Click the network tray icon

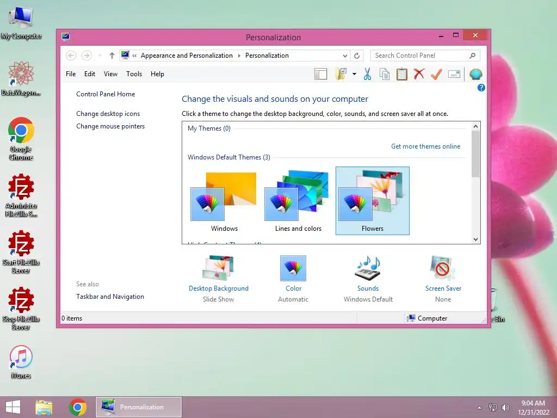493,408
